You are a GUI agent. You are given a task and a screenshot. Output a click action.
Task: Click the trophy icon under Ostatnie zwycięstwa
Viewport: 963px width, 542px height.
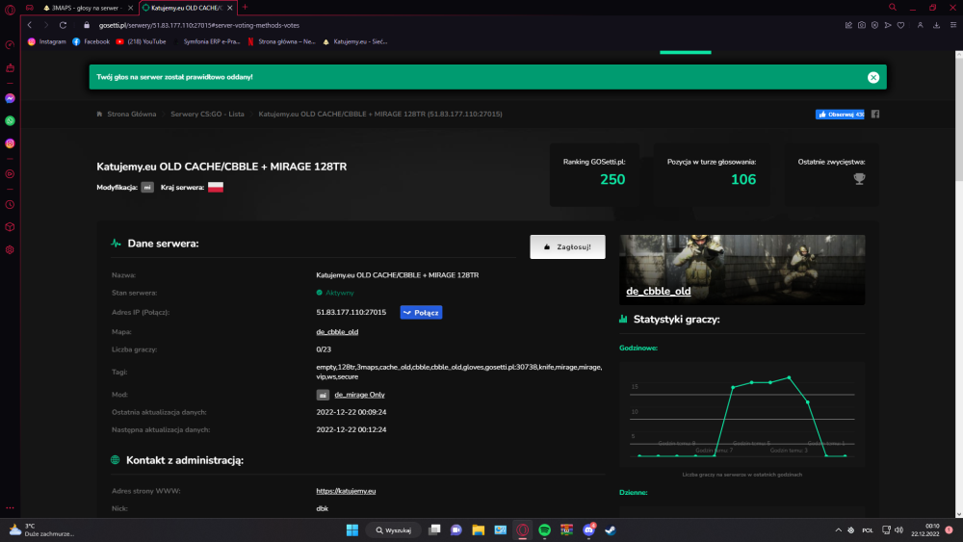coord(859,179)
